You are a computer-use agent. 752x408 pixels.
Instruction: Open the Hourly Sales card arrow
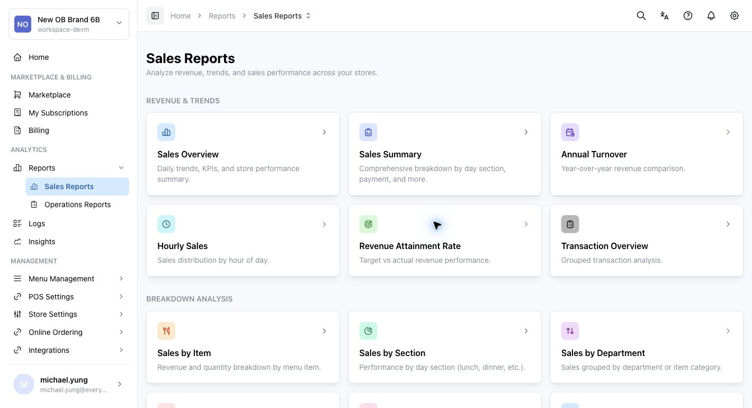point(324,224)
